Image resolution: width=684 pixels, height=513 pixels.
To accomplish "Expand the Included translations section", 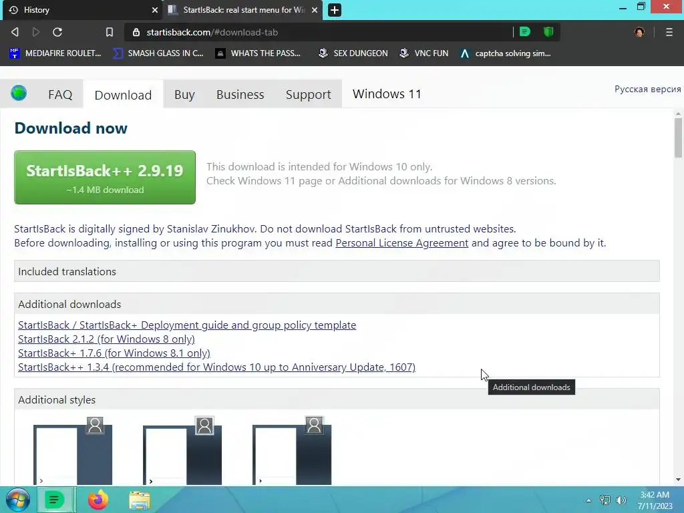I will click(x=337, y=271).
